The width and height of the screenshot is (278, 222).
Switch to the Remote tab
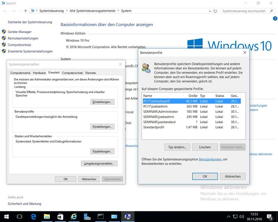[x=90, y=73]
